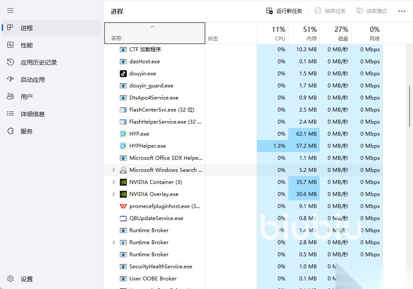This screenshot has height=289, width=413.
Task: Open the more options ellipsis menu
Action: click(x=401, y=11)
